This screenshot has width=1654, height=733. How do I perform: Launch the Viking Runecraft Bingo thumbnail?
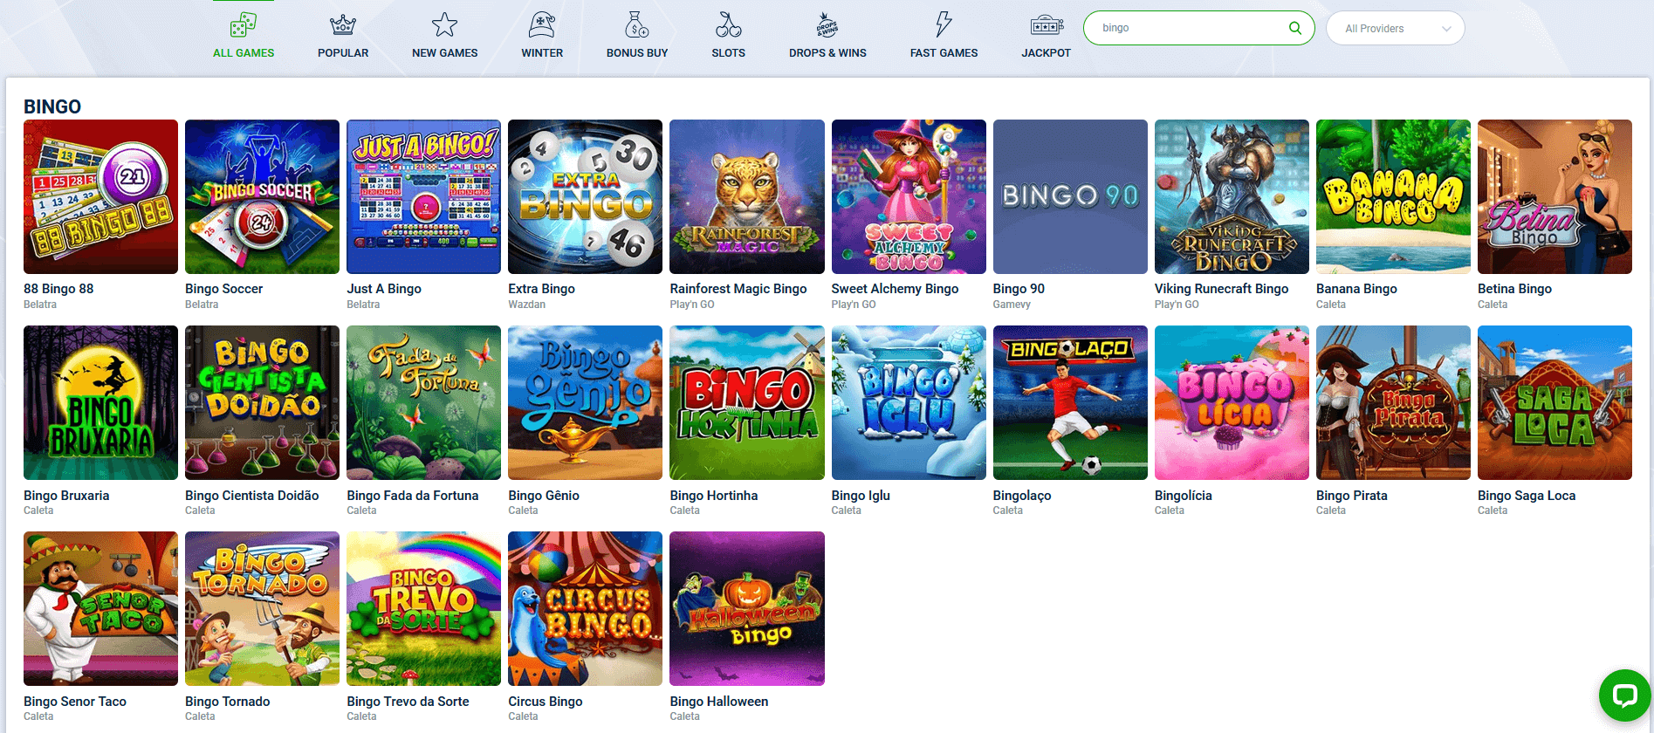[x=1232, y=196]
